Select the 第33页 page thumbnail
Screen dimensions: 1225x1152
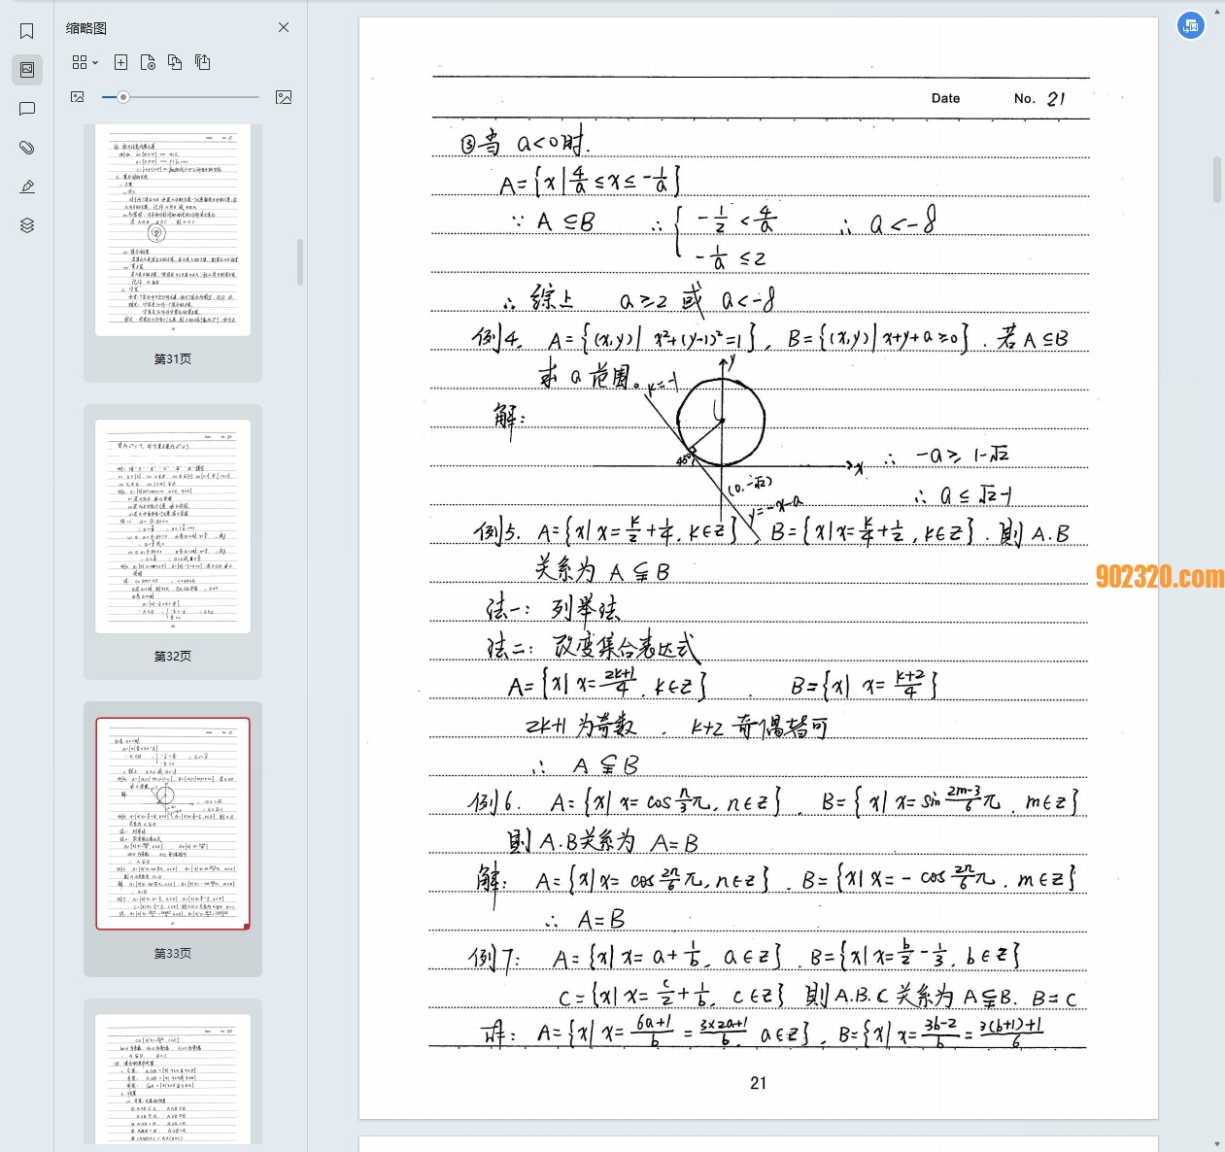[x=173, y=824]
